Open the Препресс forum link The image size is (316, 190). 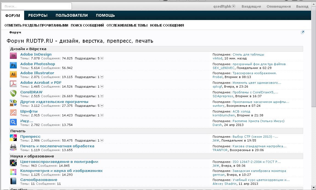[30, 137]
